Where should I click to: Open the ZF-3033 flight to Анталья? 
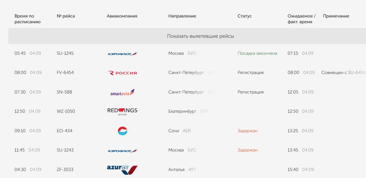pos(65,170)
